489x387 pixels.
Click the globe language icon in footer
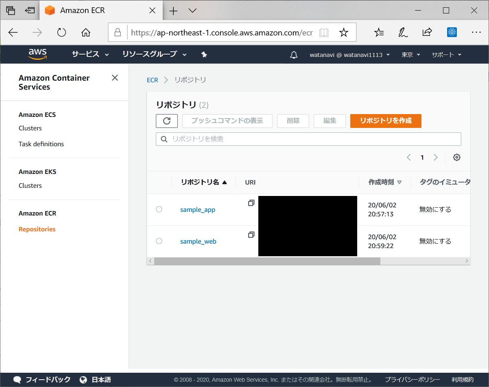[x=83, y=380]
